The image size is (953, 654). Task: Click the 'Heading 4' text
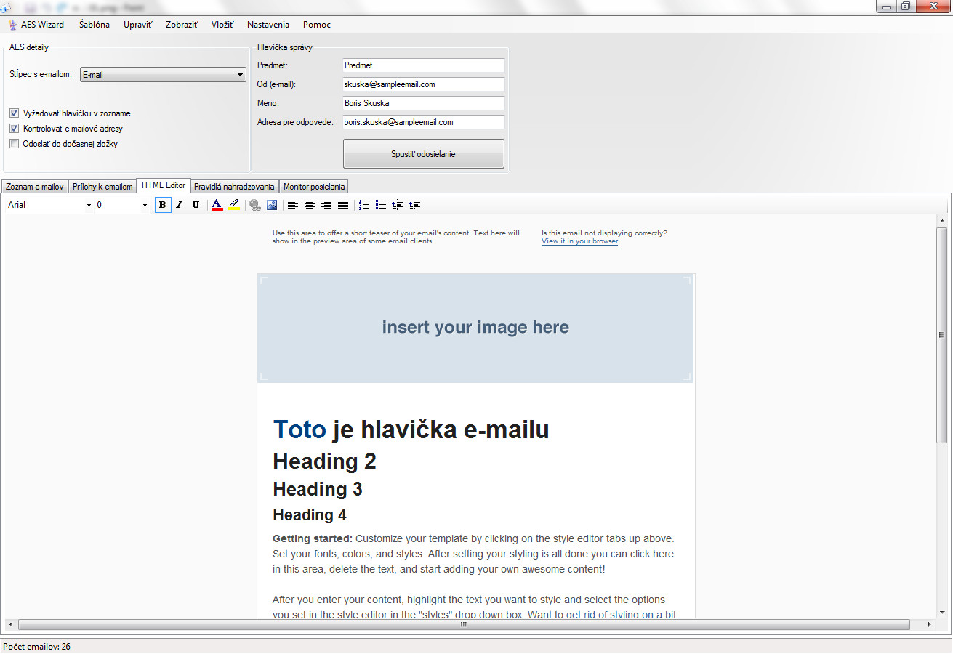(310, 515)
